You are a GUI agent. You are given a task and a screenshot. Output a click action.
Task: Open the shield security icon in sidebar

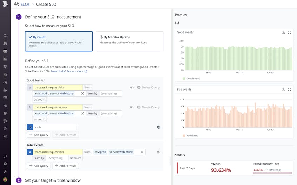(x=5, y=129)
